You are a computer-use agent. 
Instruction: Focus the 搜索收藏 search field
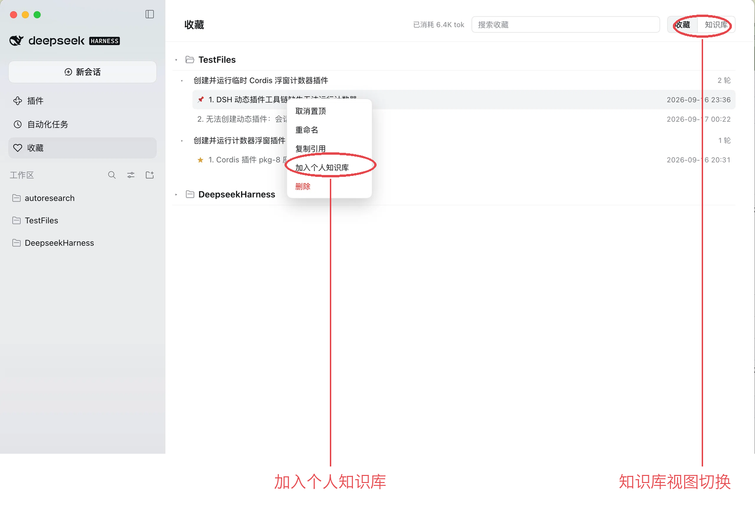(565, 25)
